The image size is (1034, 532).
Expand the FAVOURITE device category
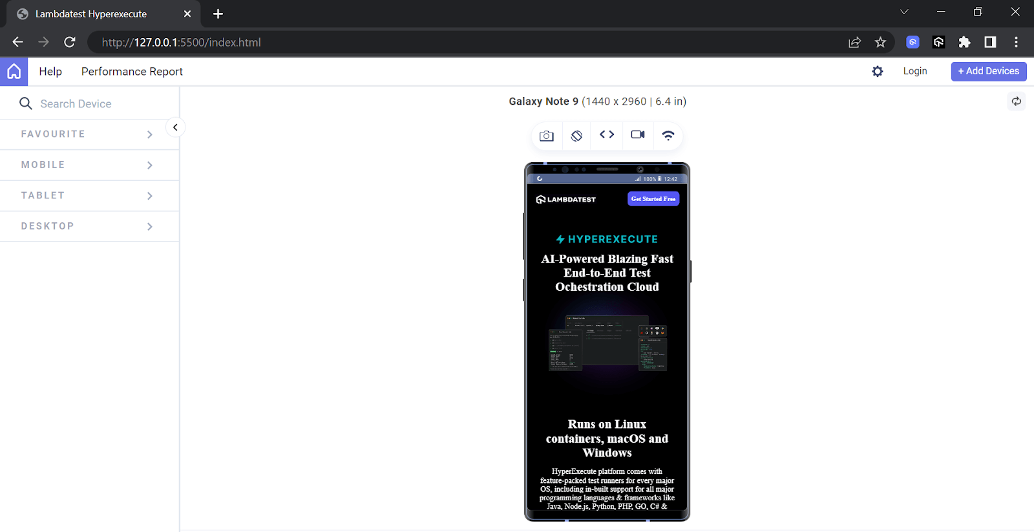[x=89, y=134]
